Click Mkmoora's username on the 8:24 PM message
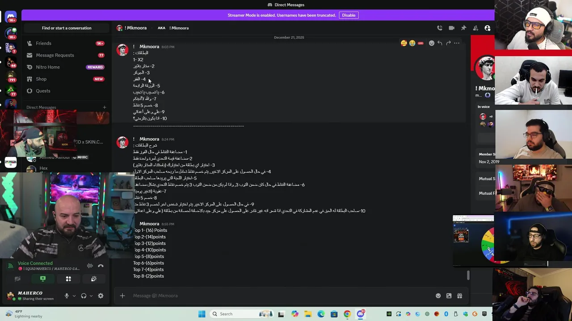 (149, 139)
